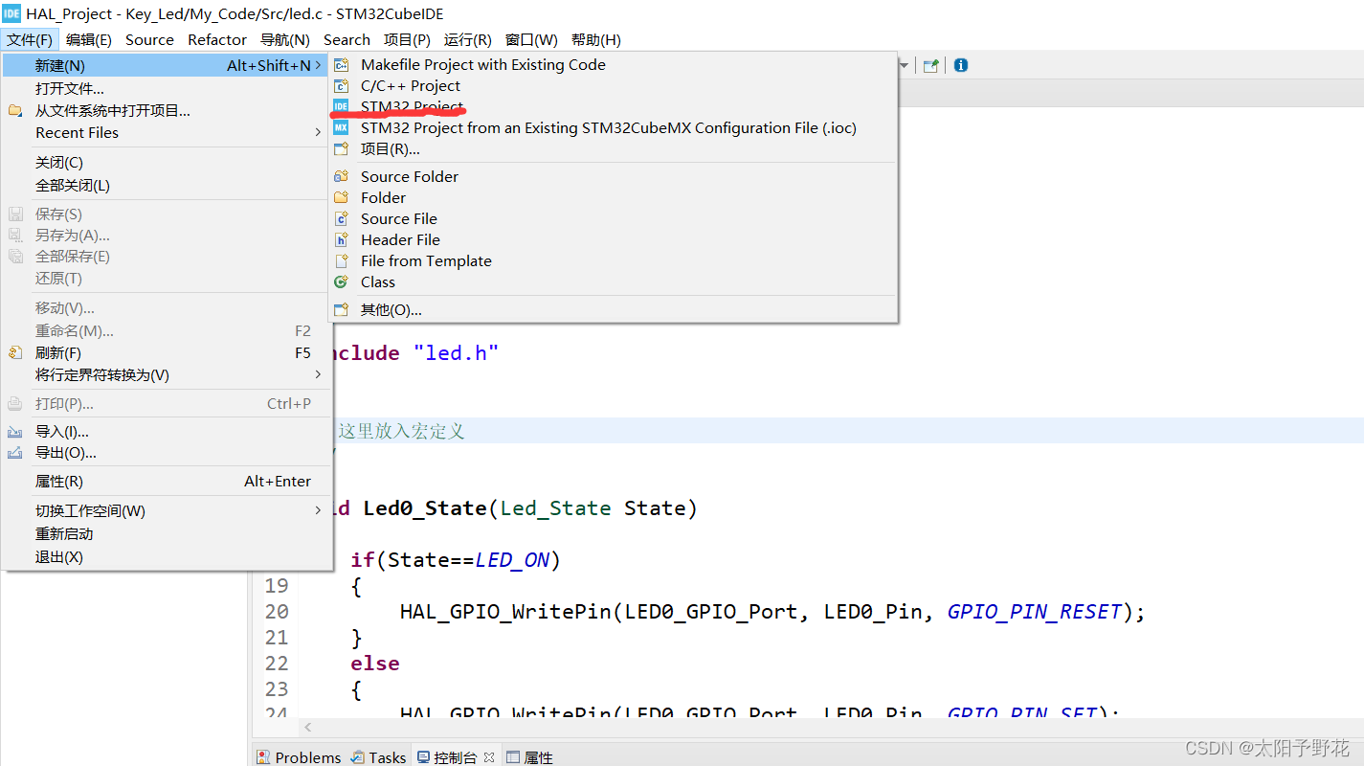Open 属性(R) from the File menu

(167, 482)
